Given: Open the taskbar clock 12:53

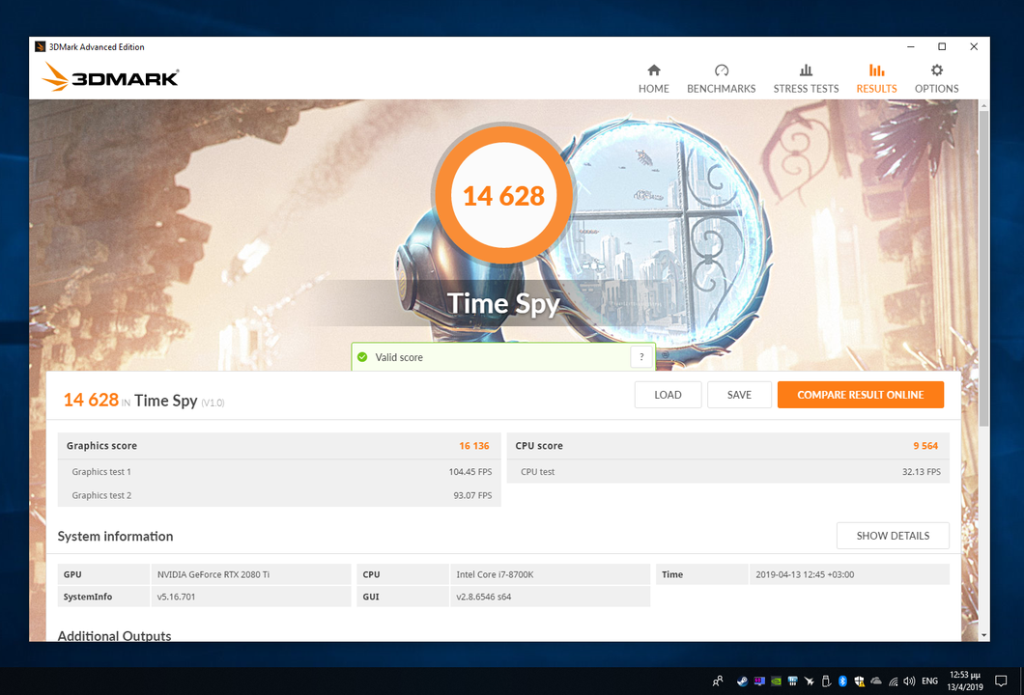Looking at the screenshot, I should (x=965, y=681).
